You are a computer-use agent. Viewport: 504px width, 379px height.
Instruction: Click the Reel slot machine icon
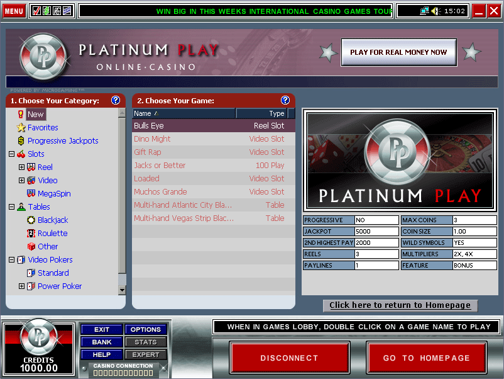[x=31, y=167]
